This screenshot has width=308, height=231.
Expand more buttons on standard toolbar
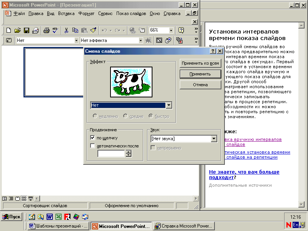tap(196, 30)
